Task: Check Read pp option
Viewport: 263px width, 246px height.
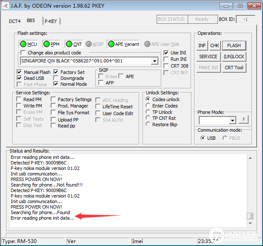Action: (53, 126)
